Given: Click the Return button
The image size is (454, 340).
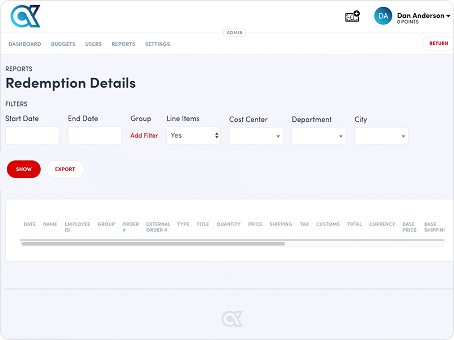Looking at the screenshot, I should [438, 44].
